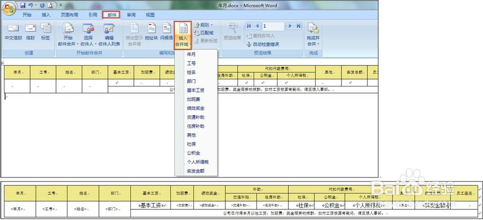This screenshot has width=483, height=220.
Task: Click the 年月 header cell in upper table
Action: 17,72
